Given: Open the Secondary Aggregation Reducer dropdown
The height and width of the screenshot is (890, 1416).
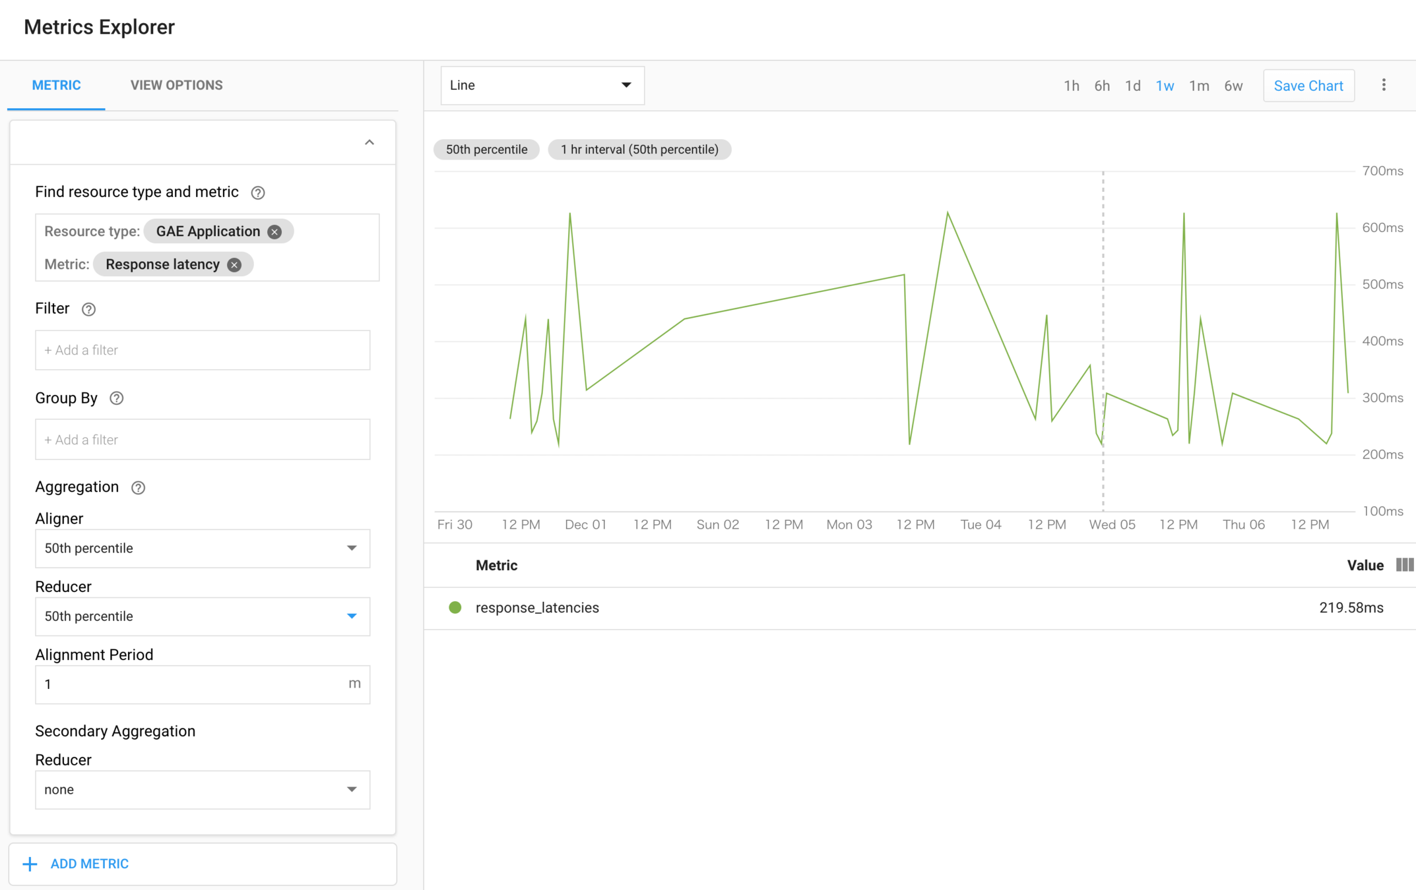Looking at the screenshot, I should coord(202,790).
